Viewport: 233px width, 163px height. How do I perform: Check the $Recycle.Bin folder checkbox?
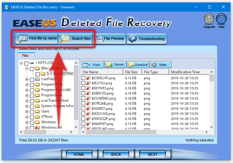(32, 69)
